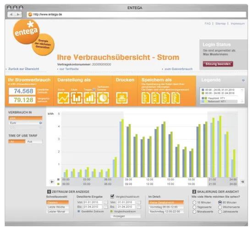Save data as PDF file icon
Screen dimensions: 252x232
(x=146, y=98)
